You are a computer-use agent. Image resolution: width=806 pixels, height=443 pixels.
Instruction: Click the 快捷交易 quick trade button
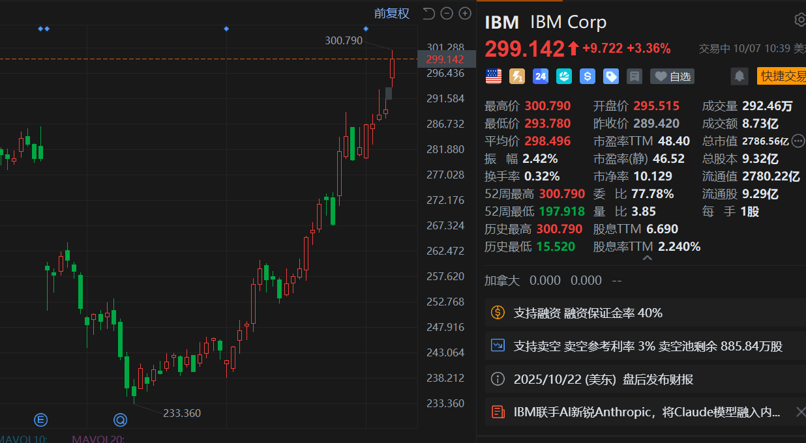pyautogui.click(x=782, y=77)
